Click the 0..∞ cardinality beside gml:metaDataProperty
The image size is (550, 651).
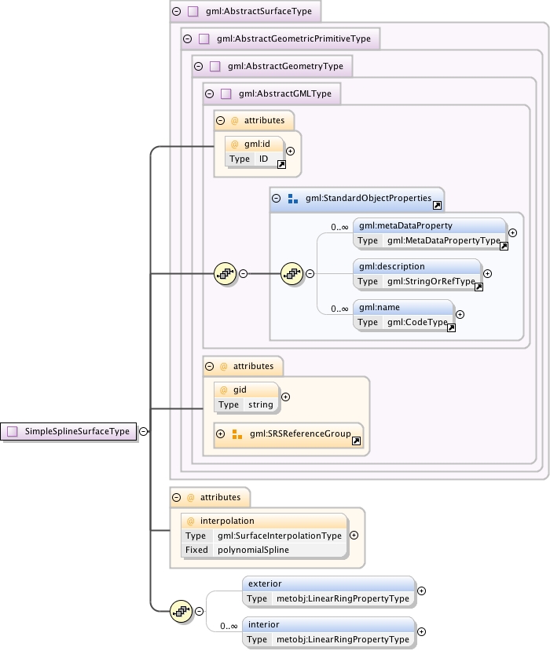[x=339, y=227]
